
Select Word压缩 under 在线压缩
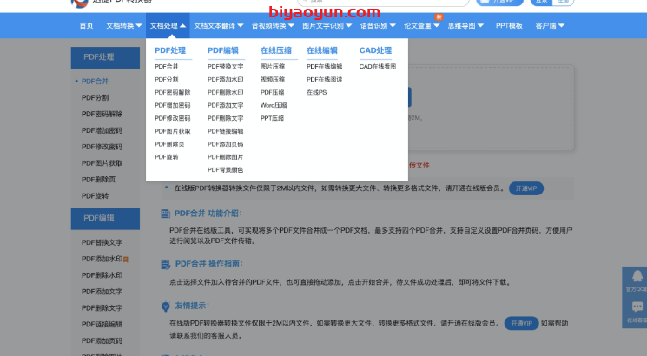click(x=274, y=105)
